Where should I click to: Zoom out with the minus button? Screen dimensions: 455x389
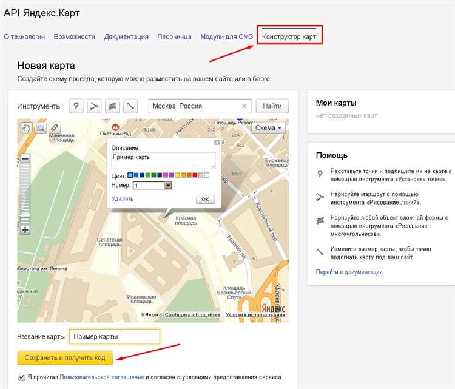(x=25, y=159)
